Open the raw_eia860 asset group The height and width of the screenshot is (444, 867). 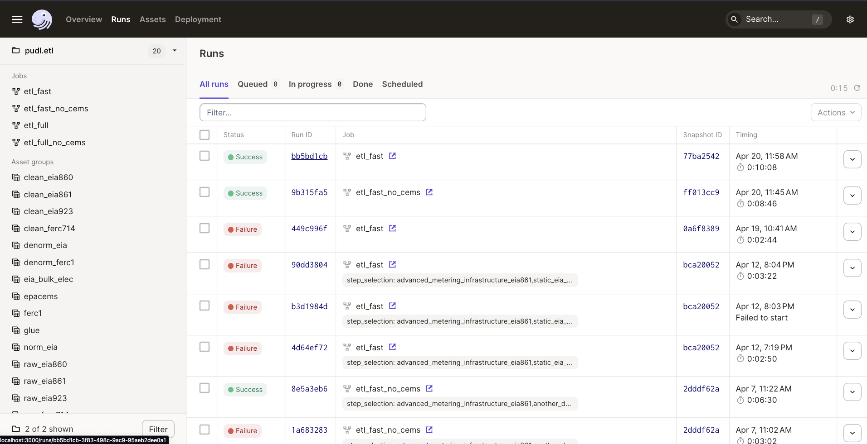(x=45, y=364)
